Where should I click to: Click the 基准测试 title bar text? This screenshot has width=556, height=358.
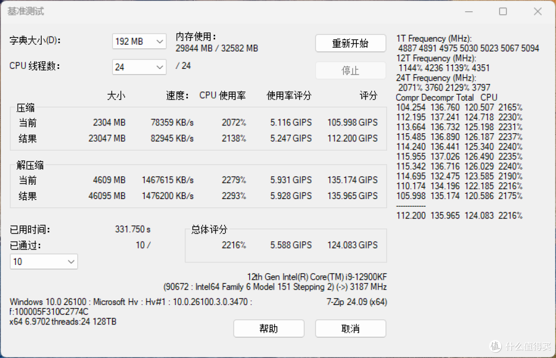(26, 11)
